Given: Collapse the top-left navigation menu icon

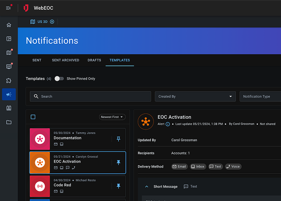Looking at the screenshot, I should tap(8, 8).
